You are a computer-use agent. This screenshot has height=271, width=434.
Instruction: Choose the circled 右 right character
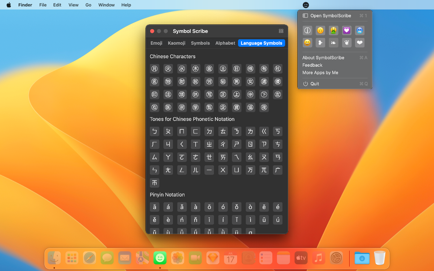(x=155, y=107)
